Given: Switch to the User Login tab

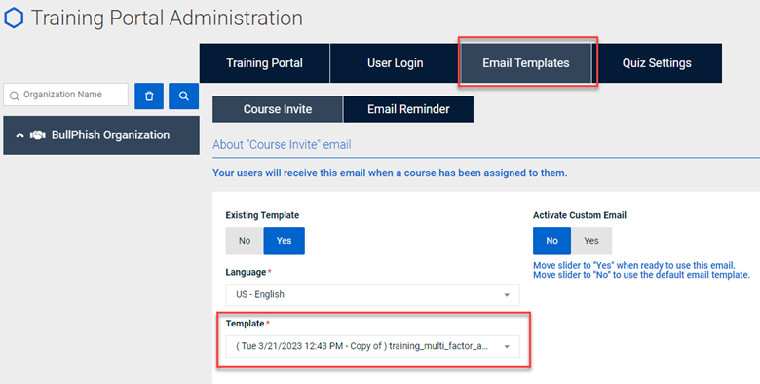Looking at the screenshot, I should (395, 63).
